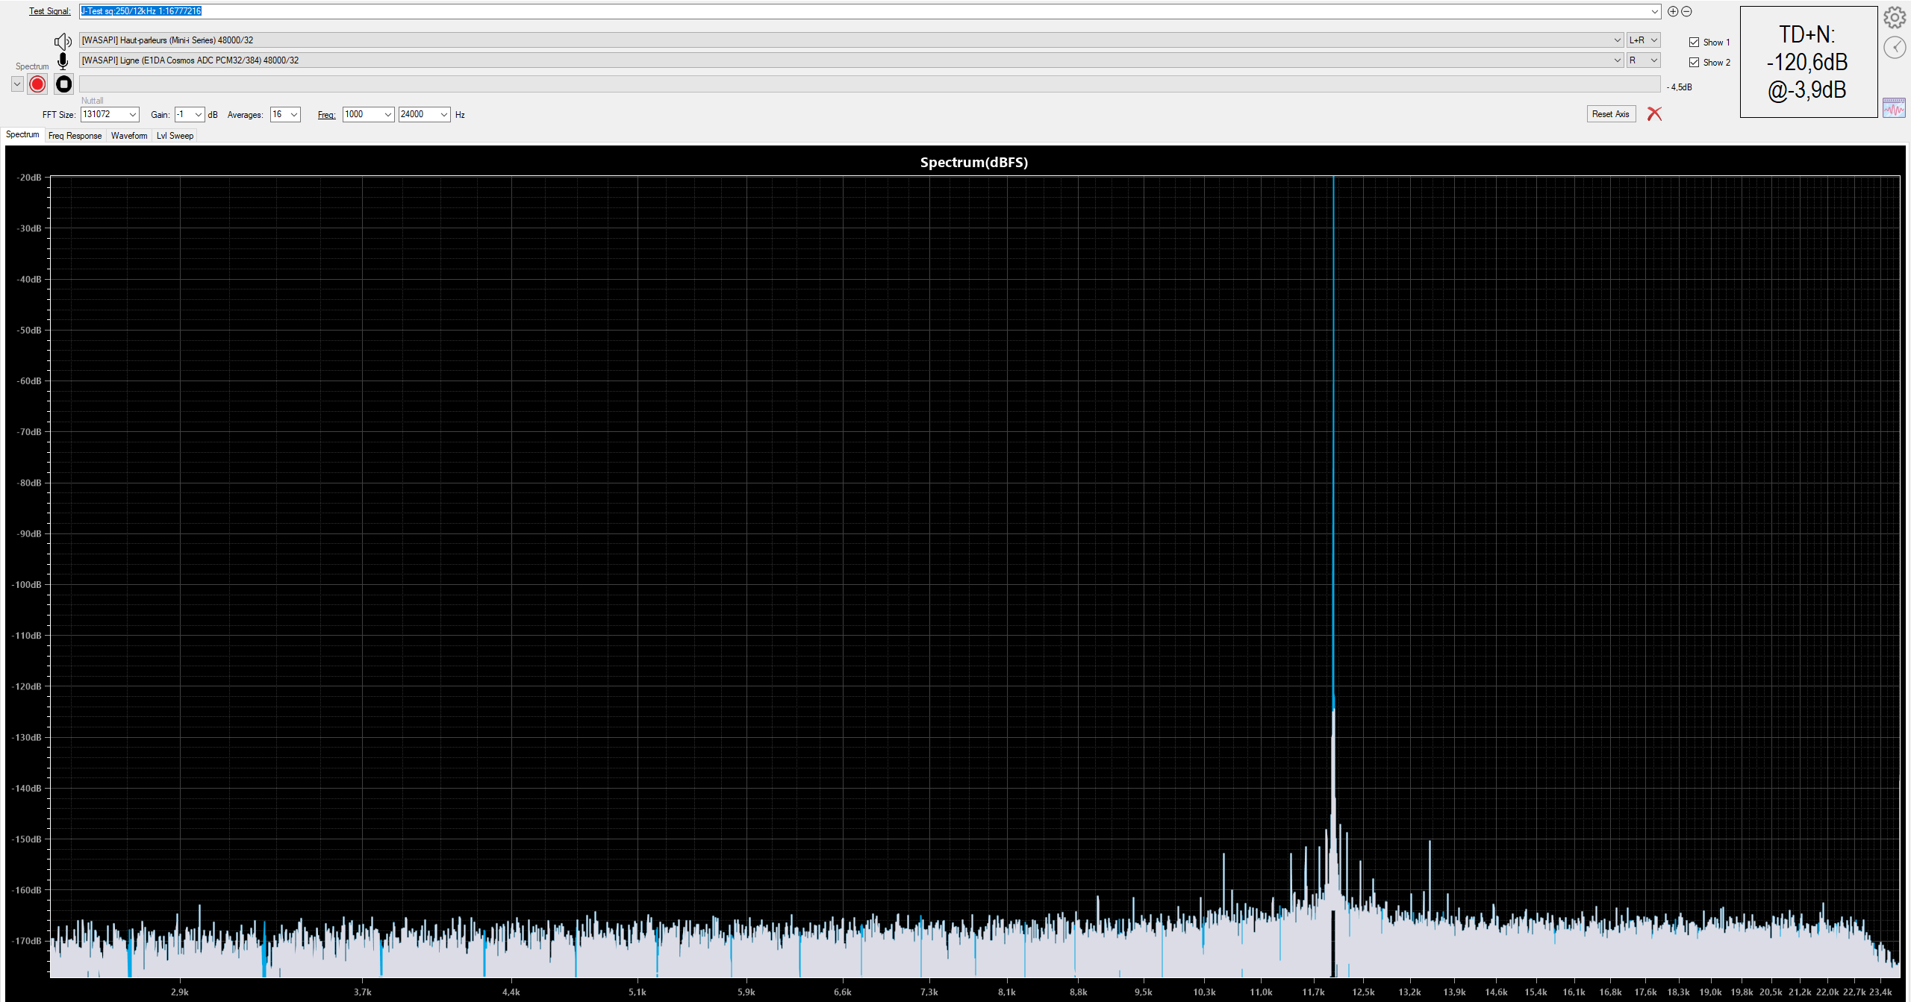Click the -170dB y-axis label
The height and width of the screenshot is (1002, 1911).
tap(27, 941)
